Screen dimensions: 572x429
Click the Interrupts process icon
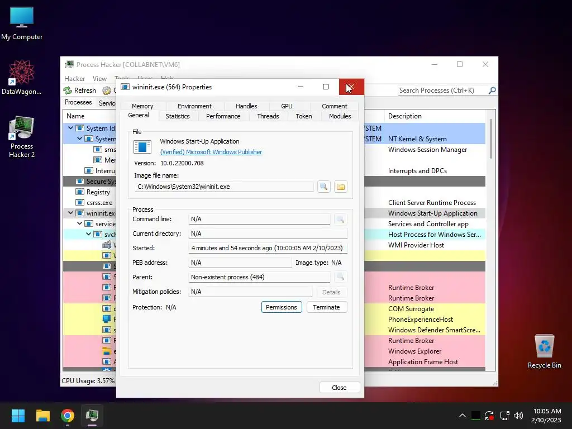pos(89,171)
